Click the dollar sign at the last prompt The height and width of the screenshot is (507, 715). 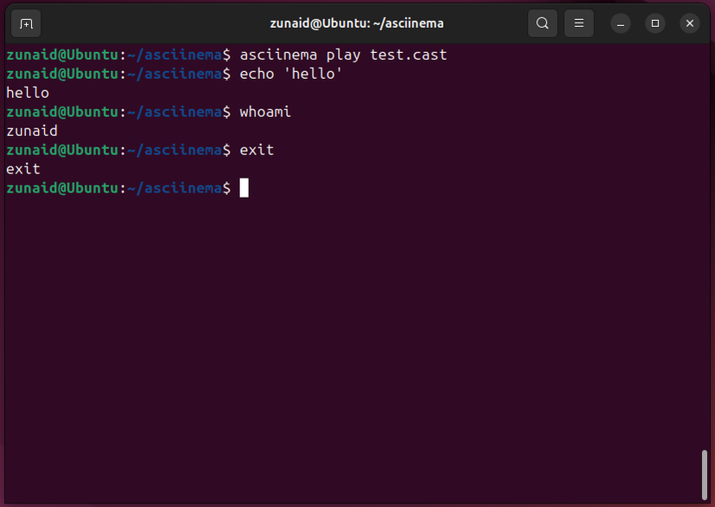226,187
